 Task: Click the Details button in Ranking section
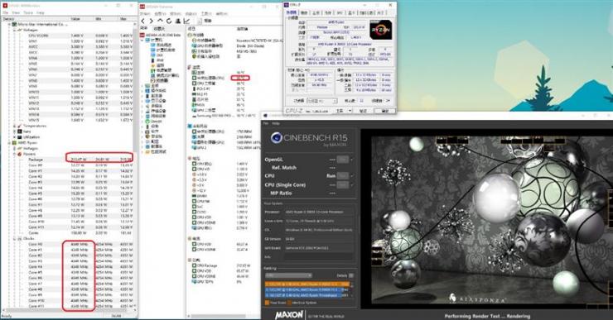(x=350, y=275)
